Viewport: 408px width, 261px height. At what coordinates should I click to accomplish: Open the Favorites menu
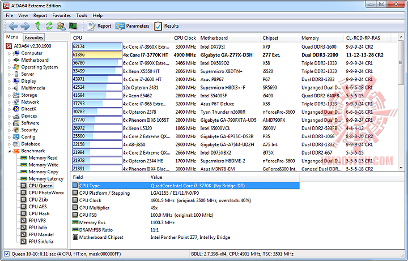61,16
